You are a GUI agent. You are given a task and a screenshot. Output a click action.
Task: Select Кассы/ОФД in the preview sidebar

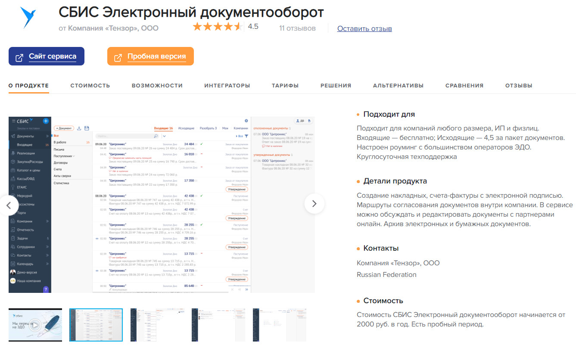coord(27,179)
